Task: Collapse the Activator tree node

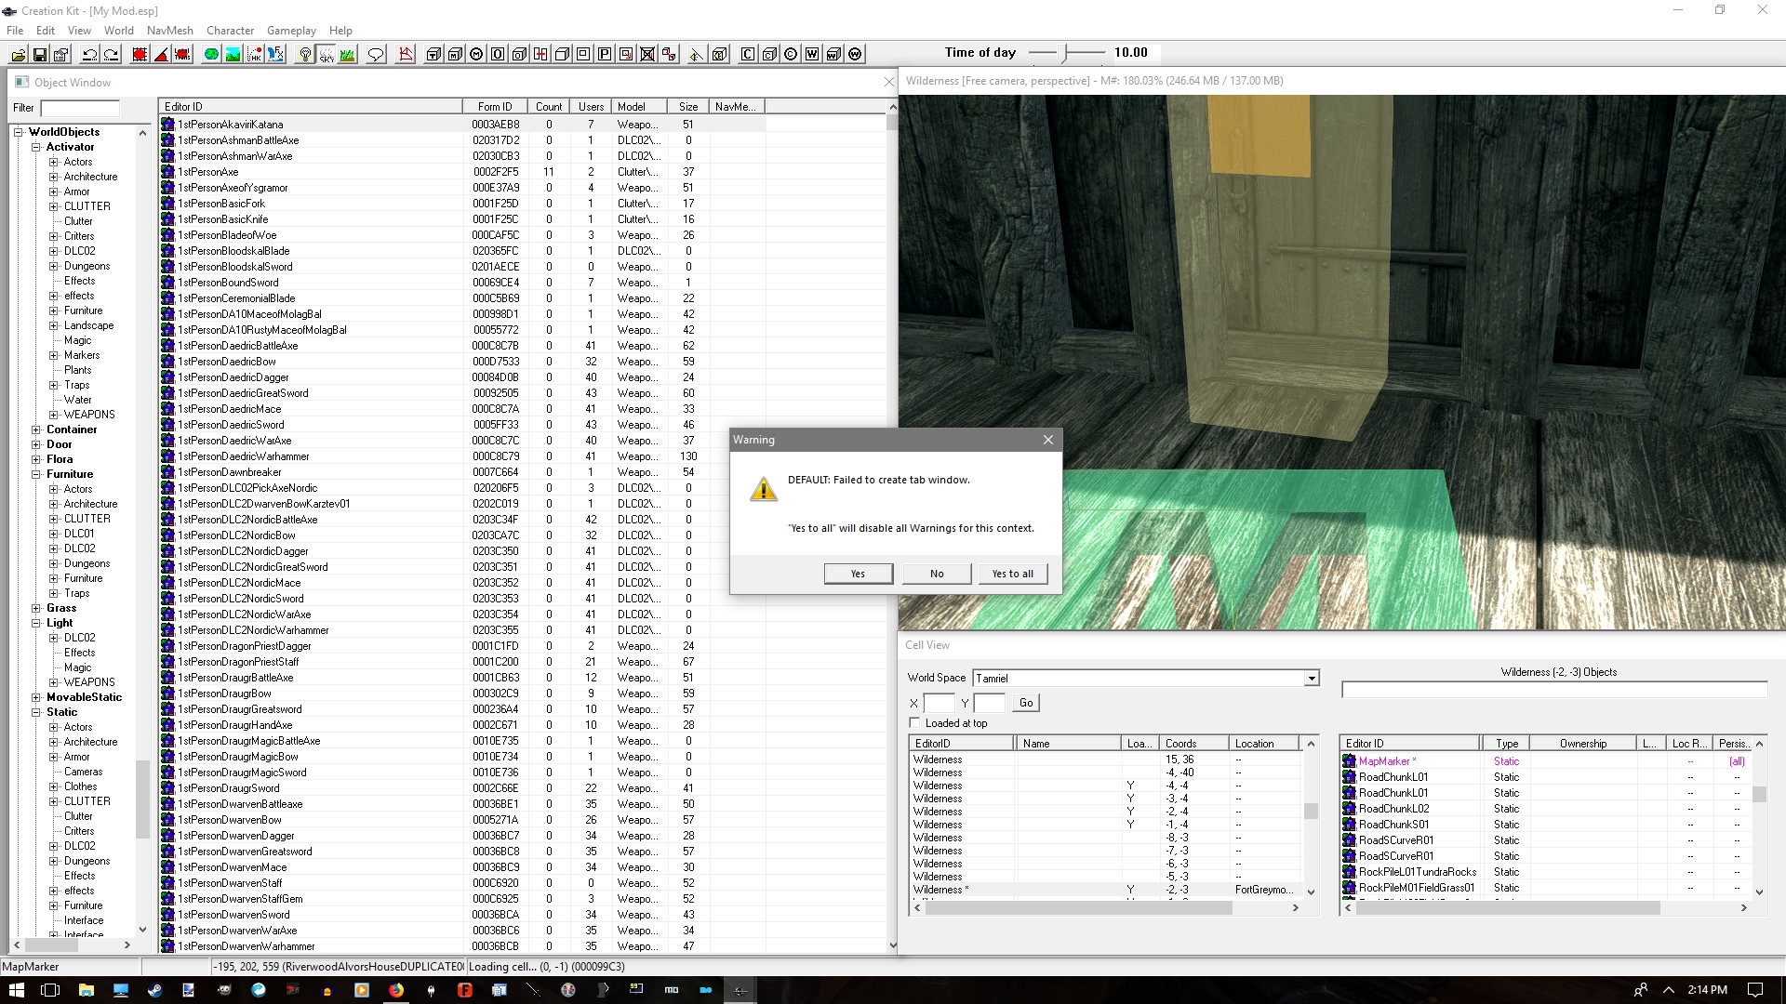Action: click(36, 147)
